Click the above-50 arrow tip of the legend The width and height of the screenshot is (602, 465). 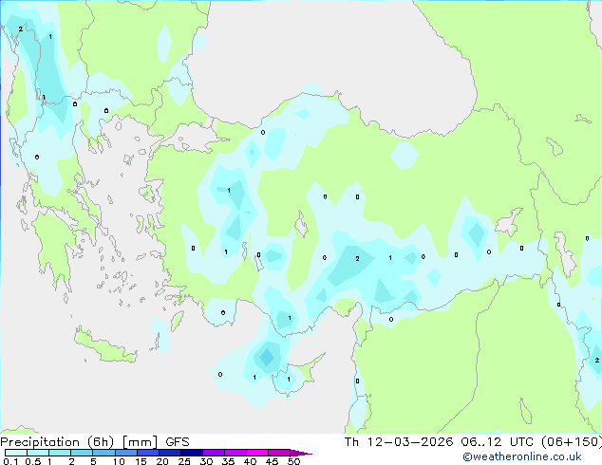coord(301,453)
